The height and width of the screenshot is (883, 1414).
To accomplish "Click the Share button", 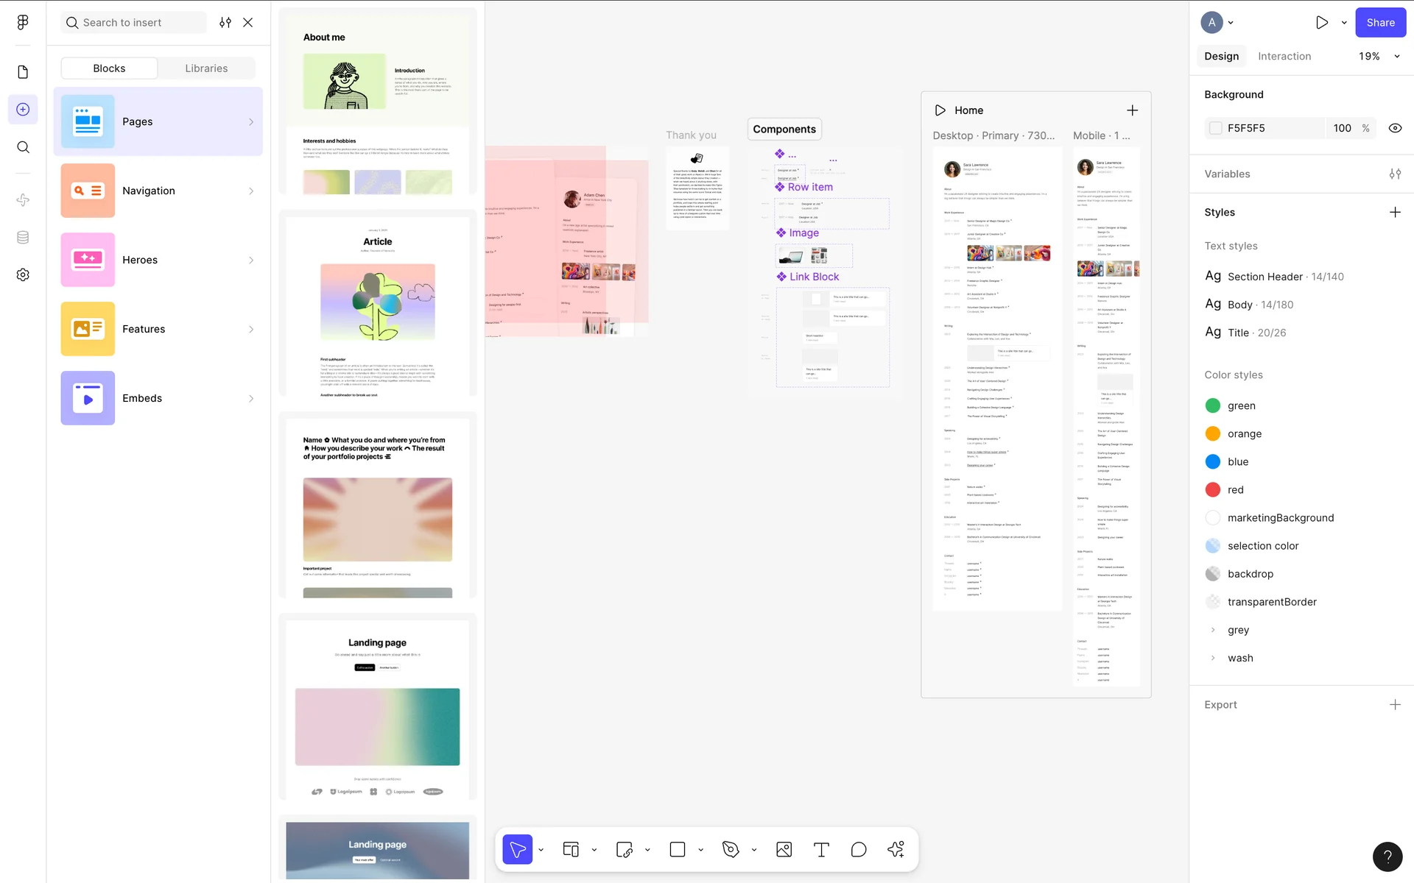I will point(1380,22).
